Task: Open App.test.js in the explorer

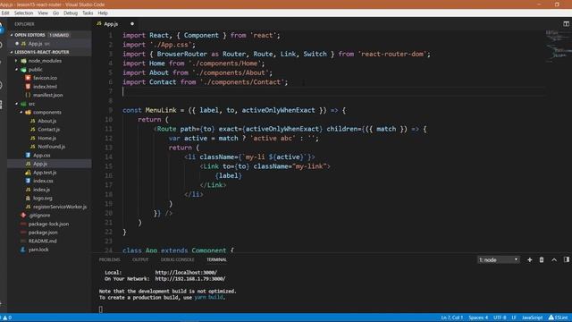Action: tap(45, 173)
